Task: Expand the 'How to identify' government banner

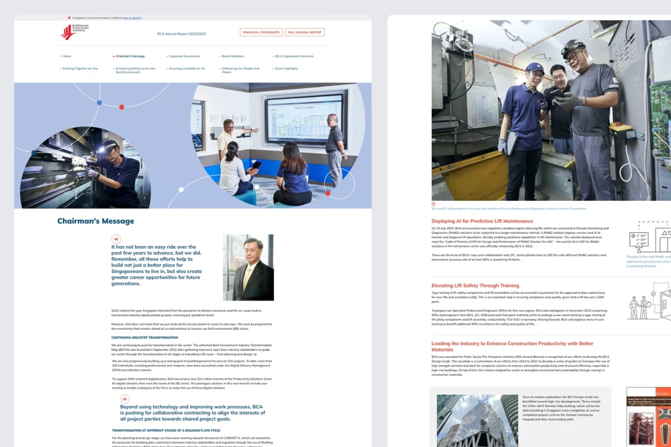Action: [132, 18]
